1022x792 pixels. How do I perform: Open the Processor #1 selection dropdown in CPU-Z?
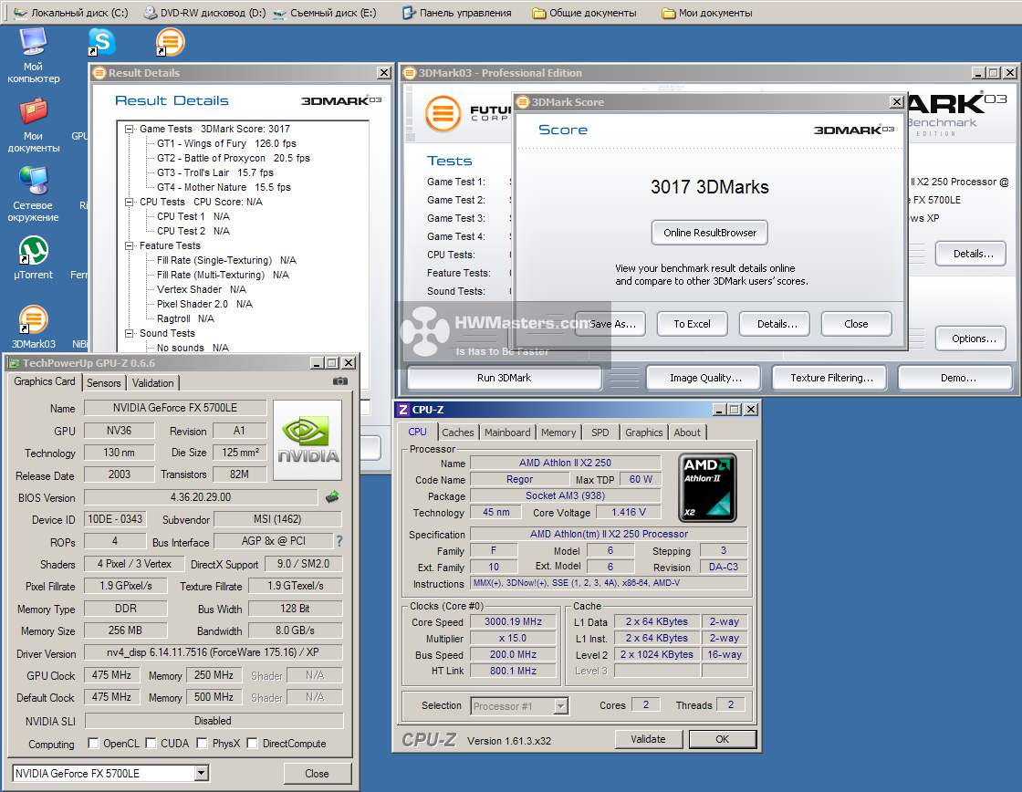[x=560, y=706]
